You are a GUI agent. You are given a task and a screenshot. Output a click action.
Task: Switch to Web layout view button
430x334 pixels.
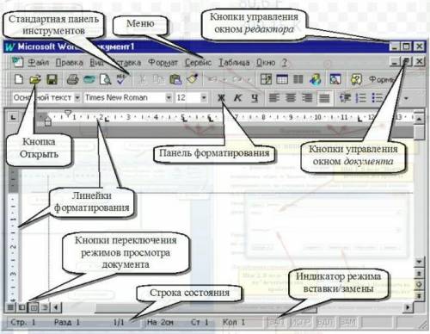[21, 307]
